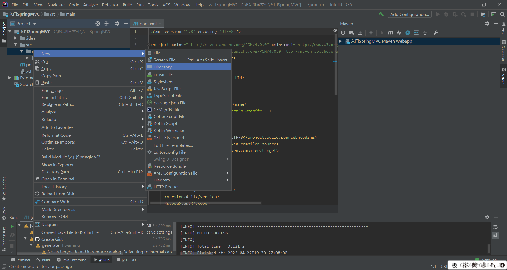Expand SpringMVC Maven Webapp node

point(340,41)
